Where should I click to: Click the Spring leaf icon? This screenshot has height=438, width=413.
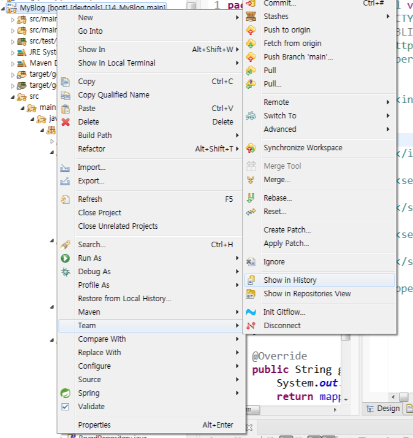66,393
